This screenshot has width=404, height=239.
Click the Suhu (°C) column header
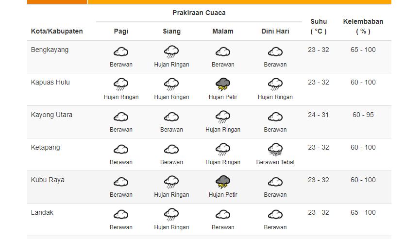click(319, 26)
